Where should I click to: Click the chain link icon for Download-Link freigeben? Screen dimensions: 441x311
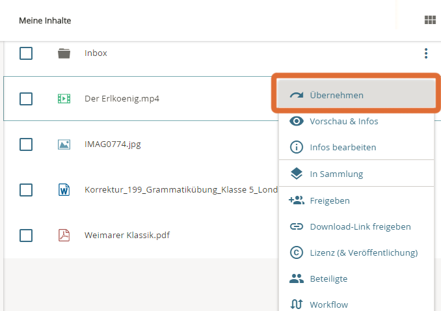tap(297, 226)
